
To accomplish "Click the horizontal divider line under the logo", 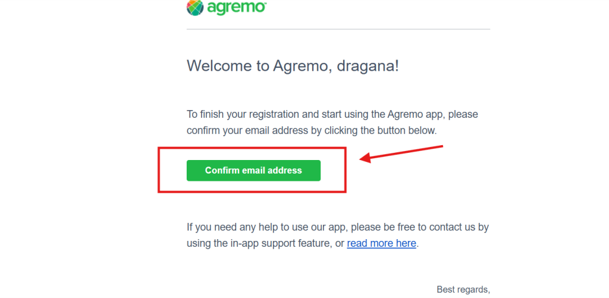I will click(x=338, y=29).
